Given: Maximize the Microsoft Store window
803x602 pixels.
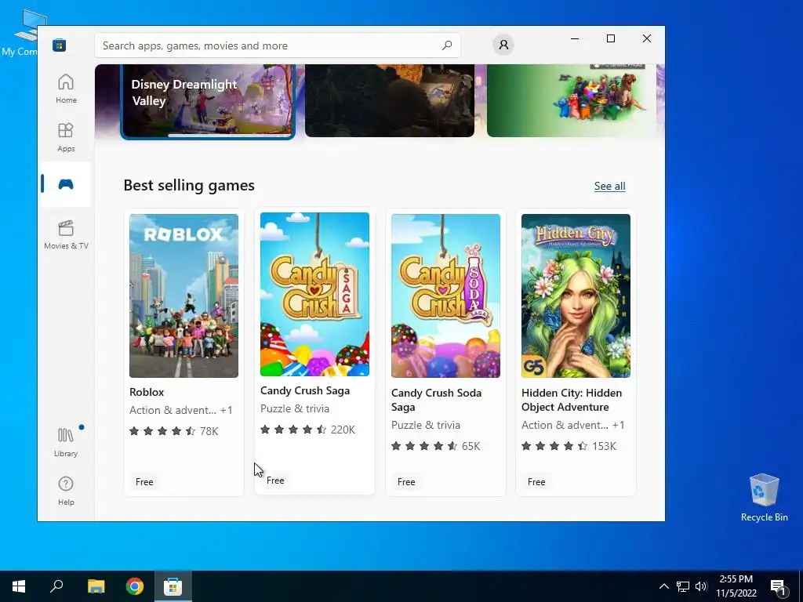Looking at the screenshot, I should coord(610,38).
